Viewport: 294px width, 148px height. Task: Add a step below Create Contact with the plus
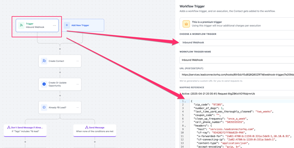(60, 72)
